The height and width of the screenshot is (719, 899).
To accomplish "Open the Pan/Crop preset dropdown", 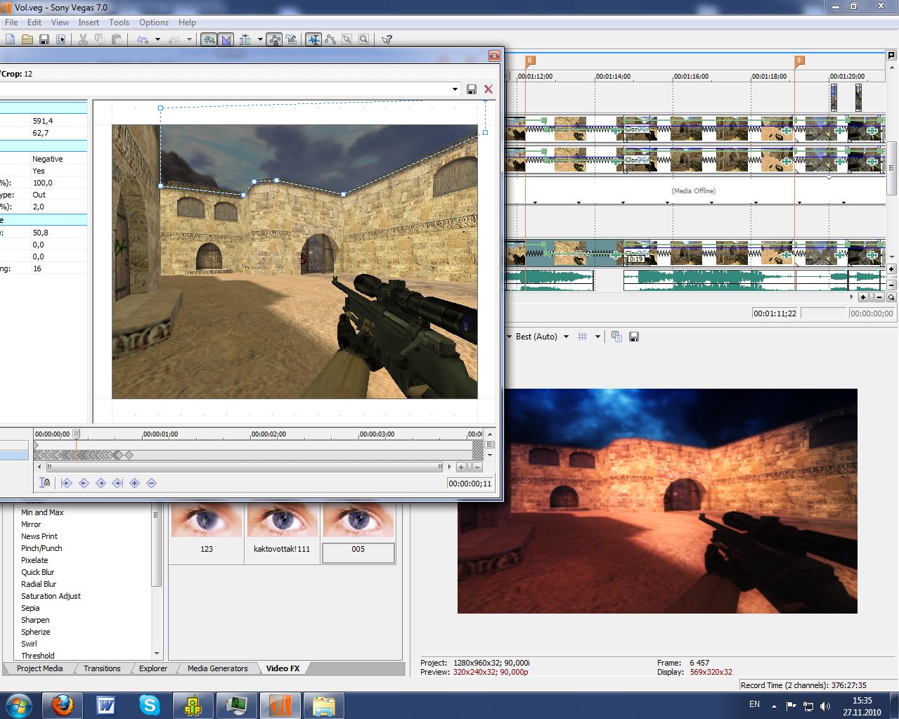I will click(455, 89).
